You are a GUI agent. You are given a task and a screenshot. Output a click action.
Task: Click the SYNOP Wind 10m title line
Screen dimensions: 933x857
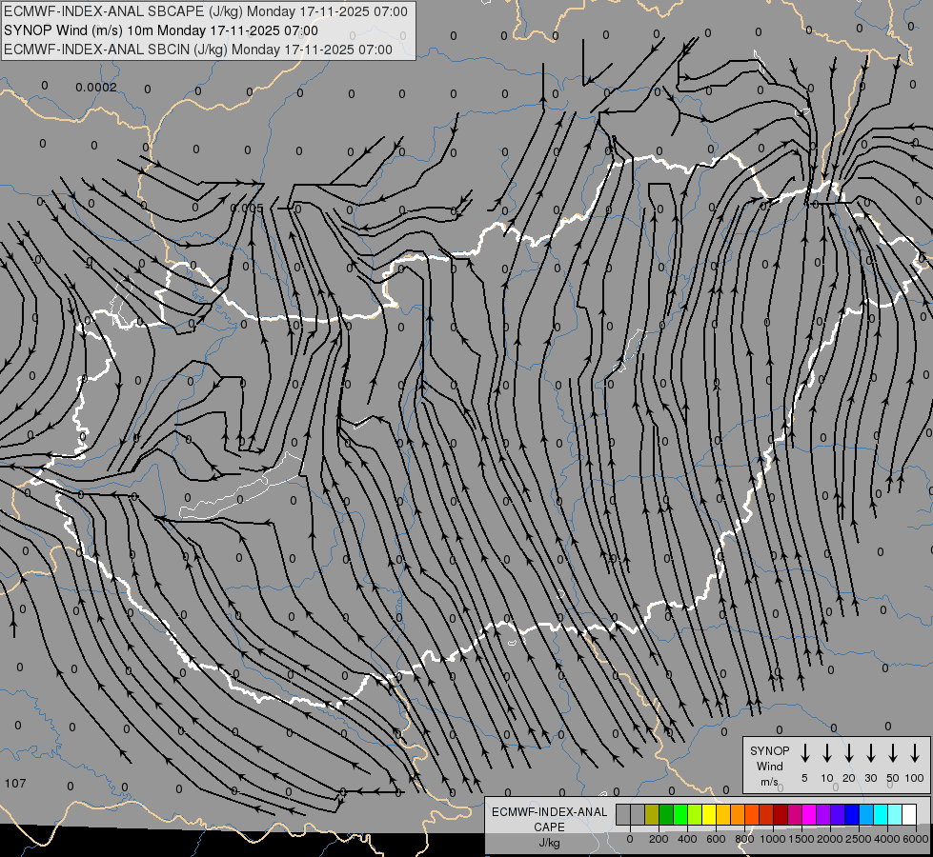(161, 30)
